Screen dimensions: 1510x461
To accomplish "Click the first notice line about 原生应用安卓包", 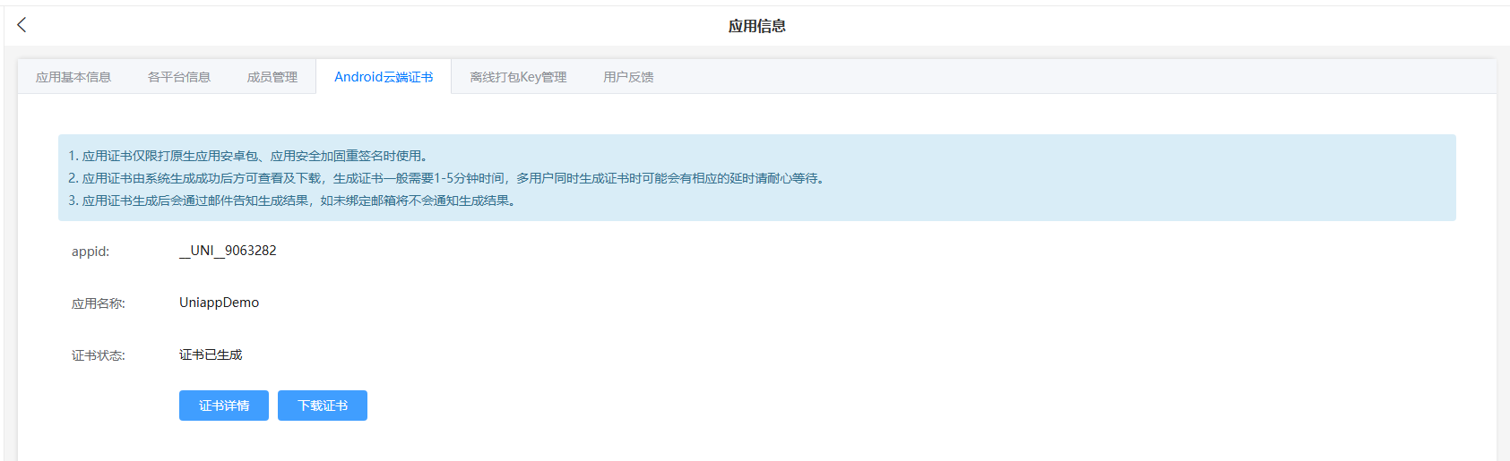I will tap(247, 156).
